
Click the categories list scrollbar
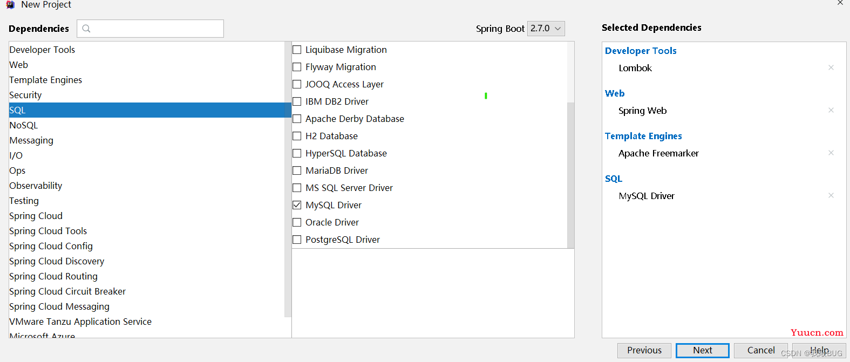pos(288,180)
